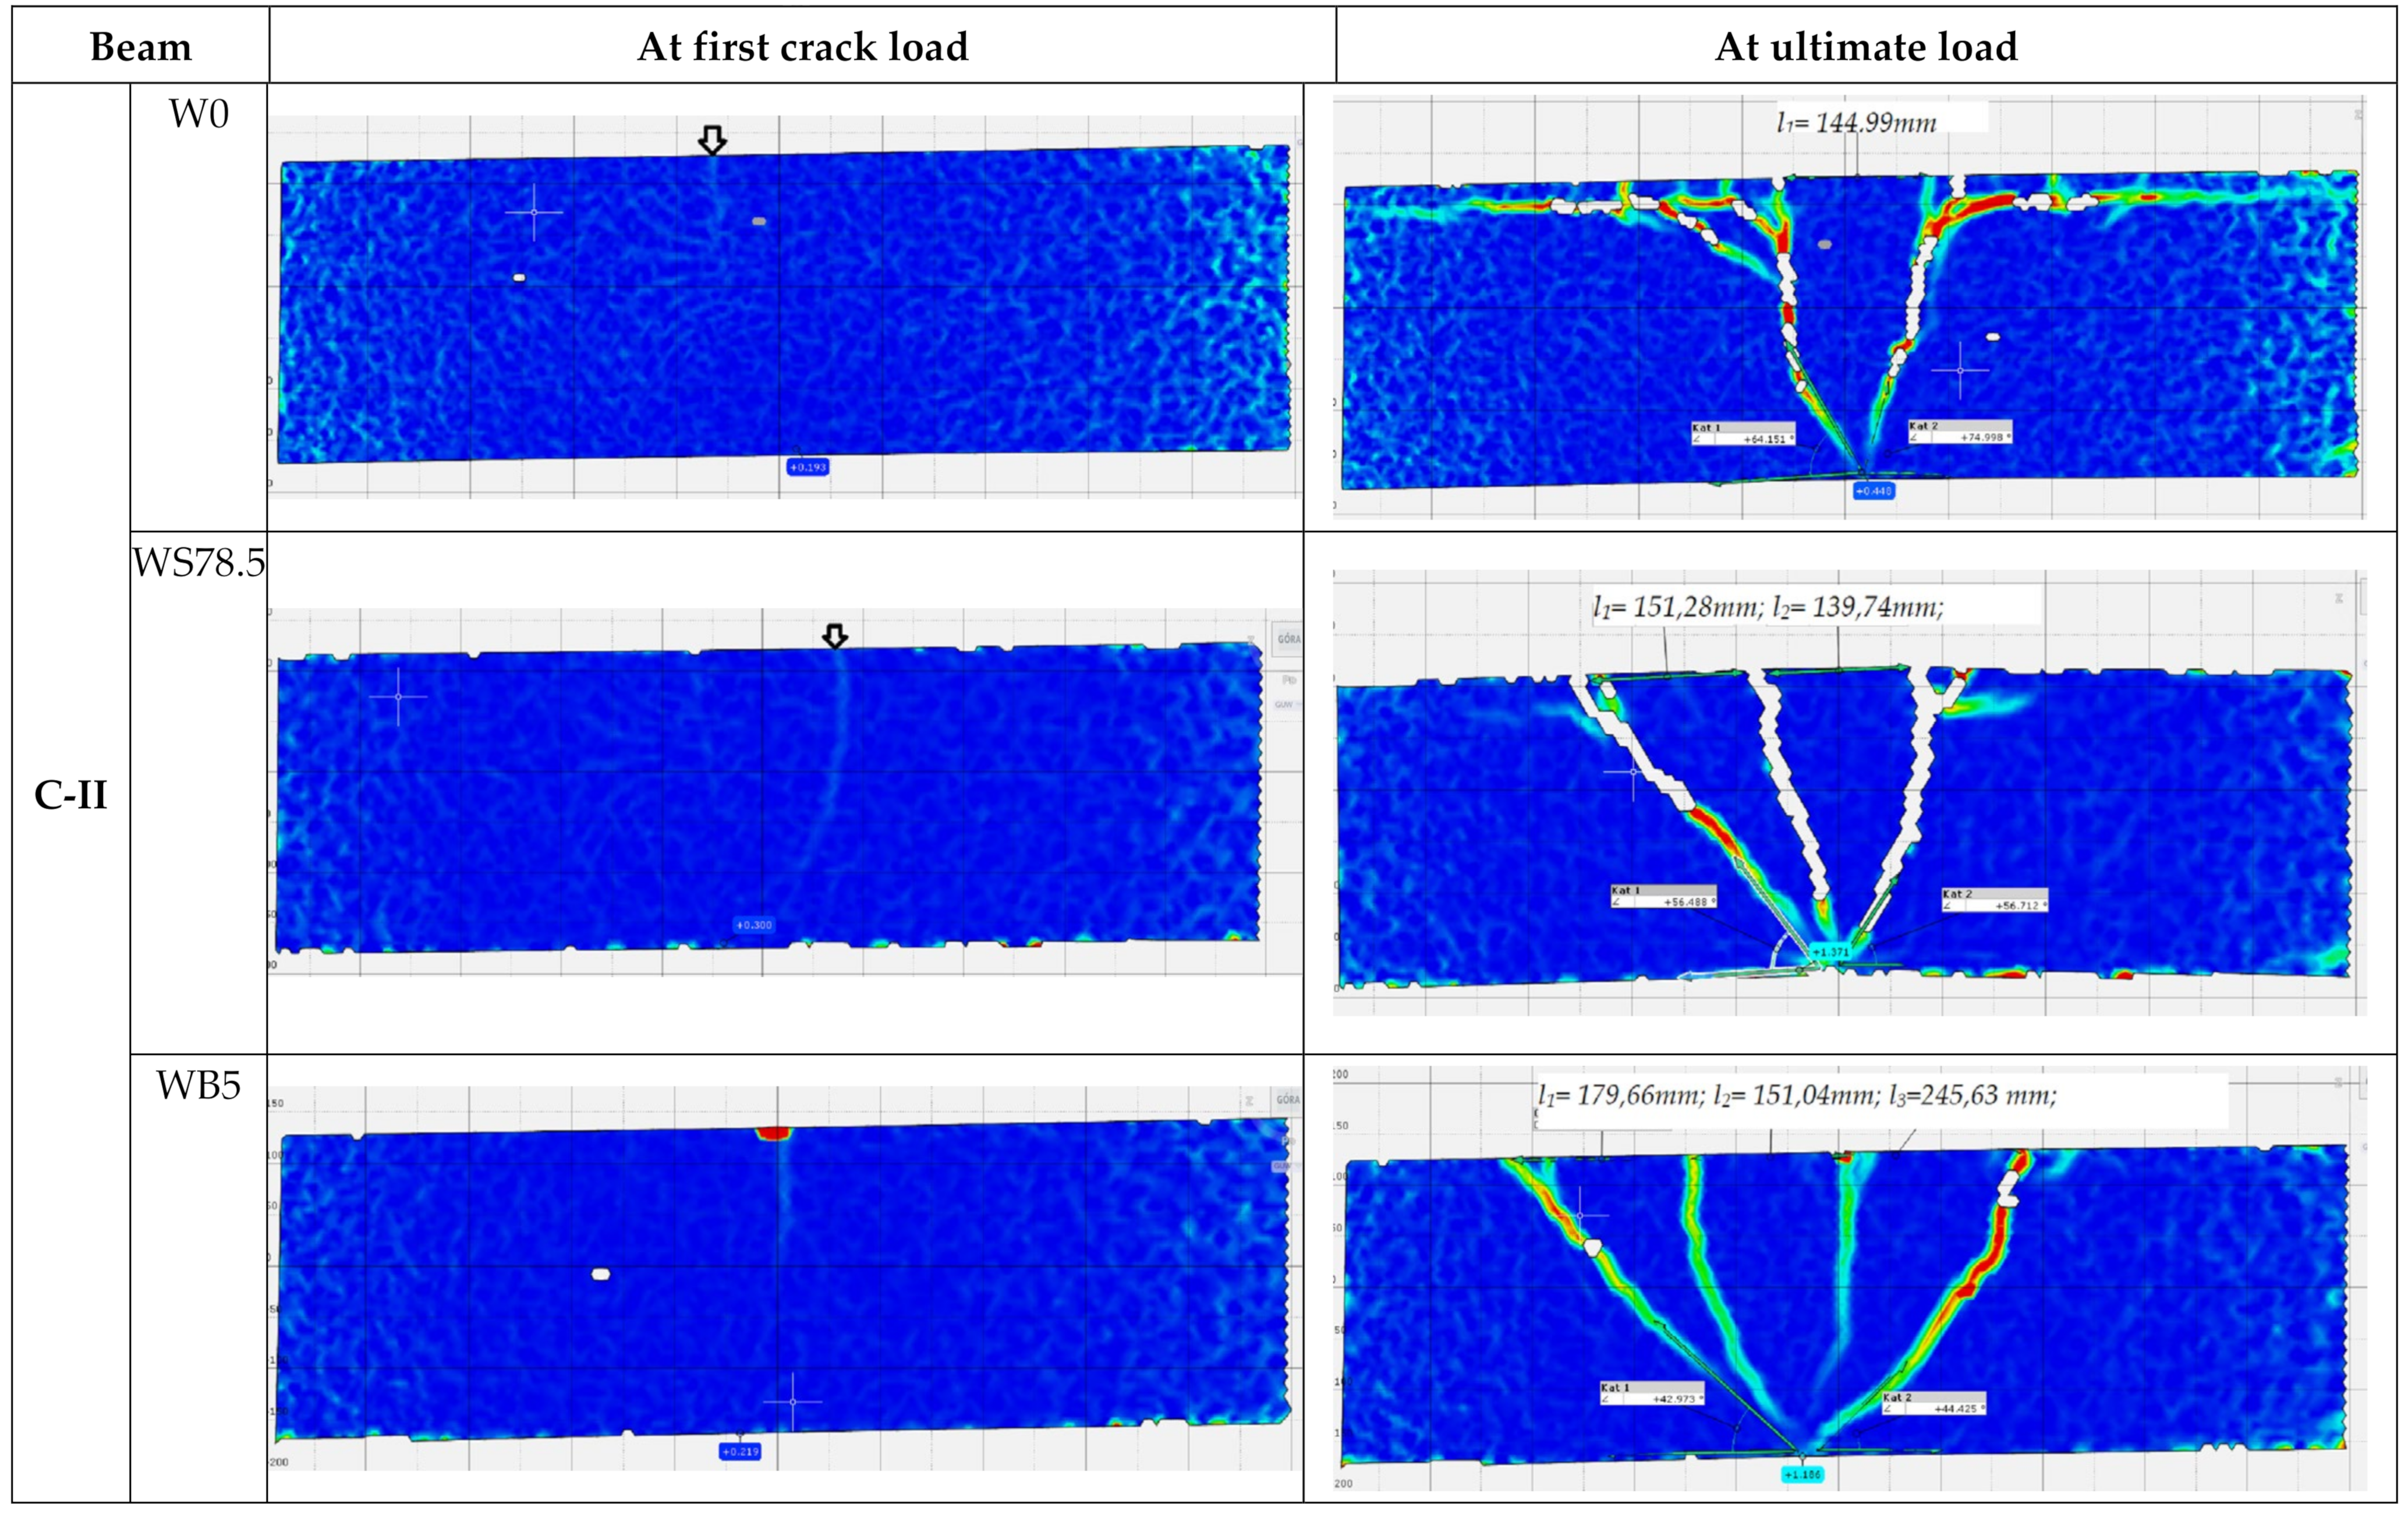The height and width of the screenshot is (1518, 2408).
Task: Click the red spot atop WB5 first-crack beam
Action: click(774, 1133)
